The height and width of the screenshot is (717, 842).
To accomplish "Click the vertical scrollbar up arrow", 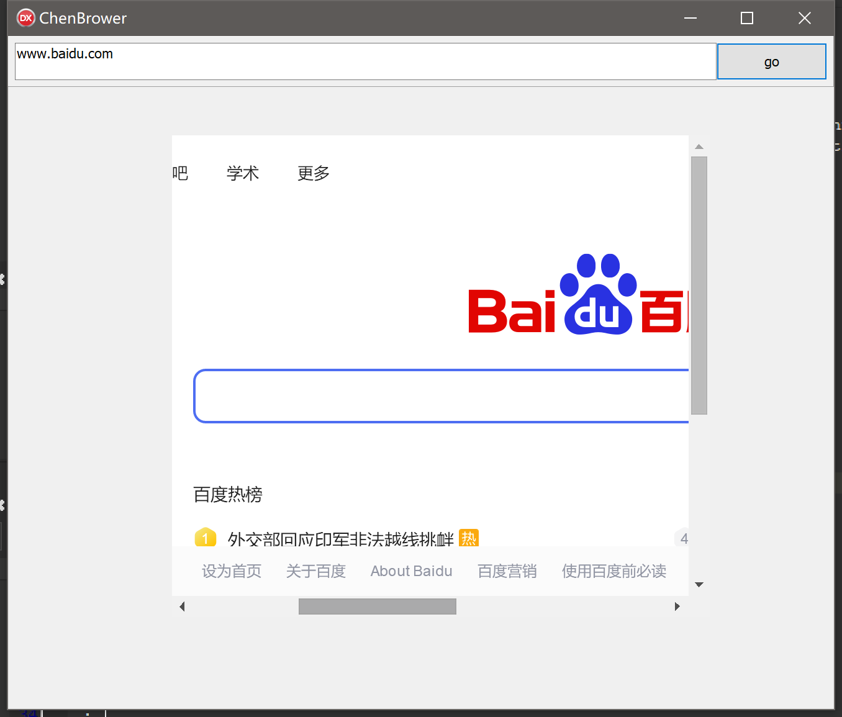I will (699, 147).
